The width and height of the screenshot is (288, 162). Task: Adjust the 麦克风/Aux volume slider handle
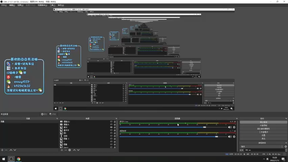(204, 127)
